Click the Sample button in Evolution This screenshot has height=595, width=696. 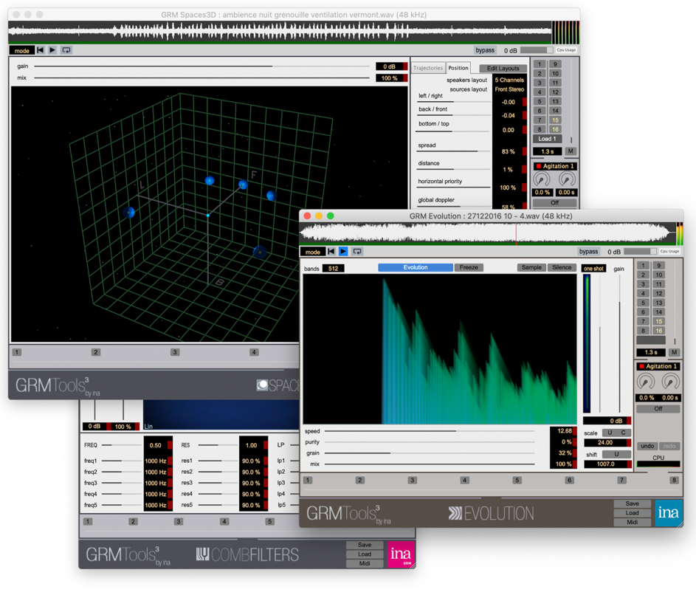pos(531,267)
